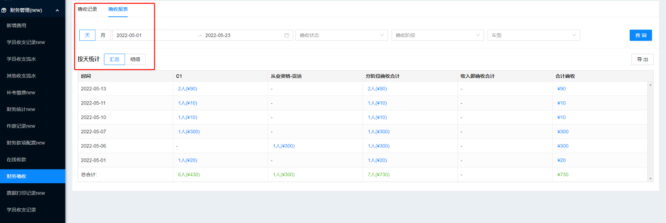Select the highlighted 财务确收 menu item
666x223 pixels.
33,176
